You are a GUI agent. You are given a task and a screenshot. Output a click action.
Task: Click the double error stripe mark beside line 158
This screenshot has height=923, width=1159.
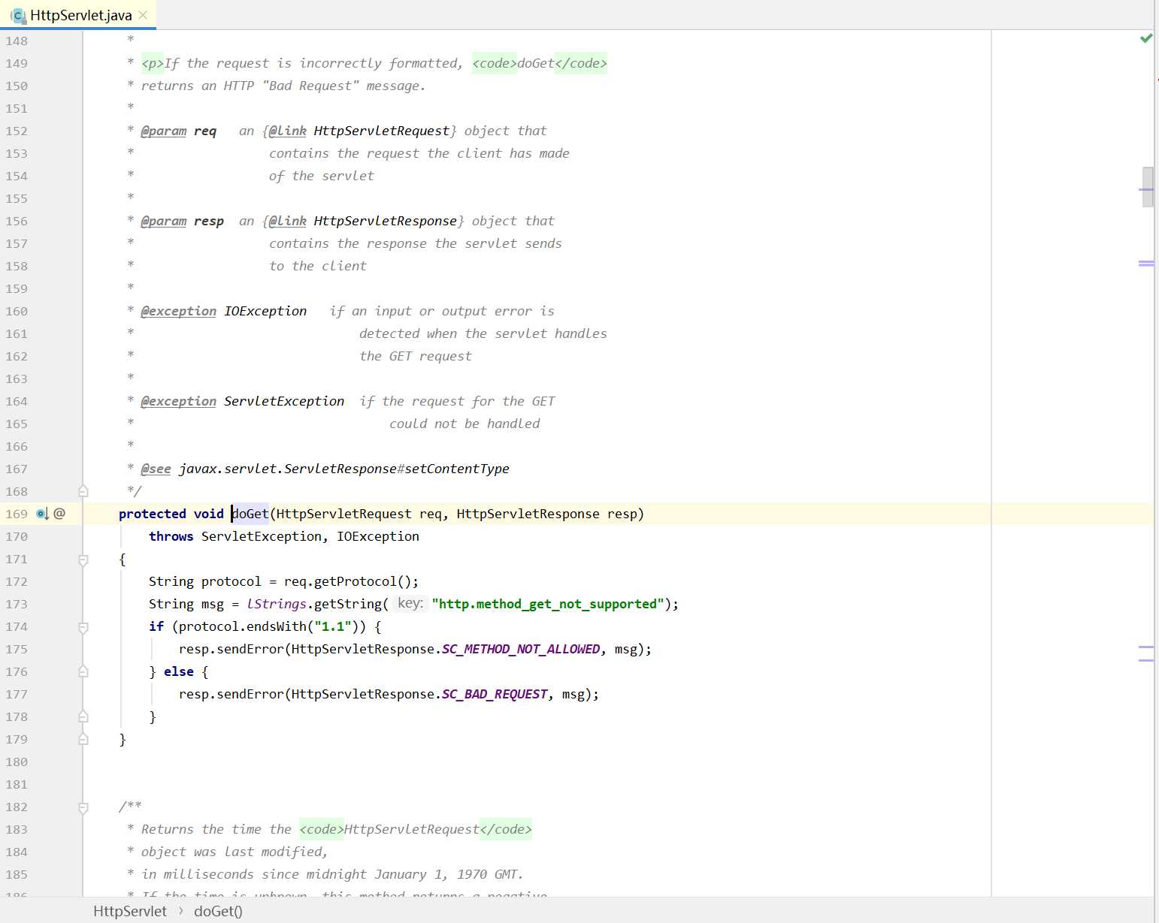coord(1146,264)
